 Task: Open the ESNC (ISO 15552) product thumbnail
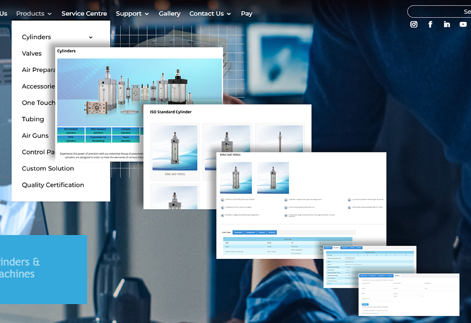click(x=175, y=148)
